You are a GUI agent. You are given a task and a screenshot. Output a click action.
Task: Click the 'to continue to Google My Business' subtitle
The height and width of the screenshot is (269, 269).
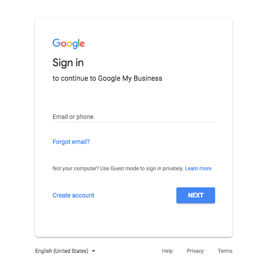pos(108,78)
